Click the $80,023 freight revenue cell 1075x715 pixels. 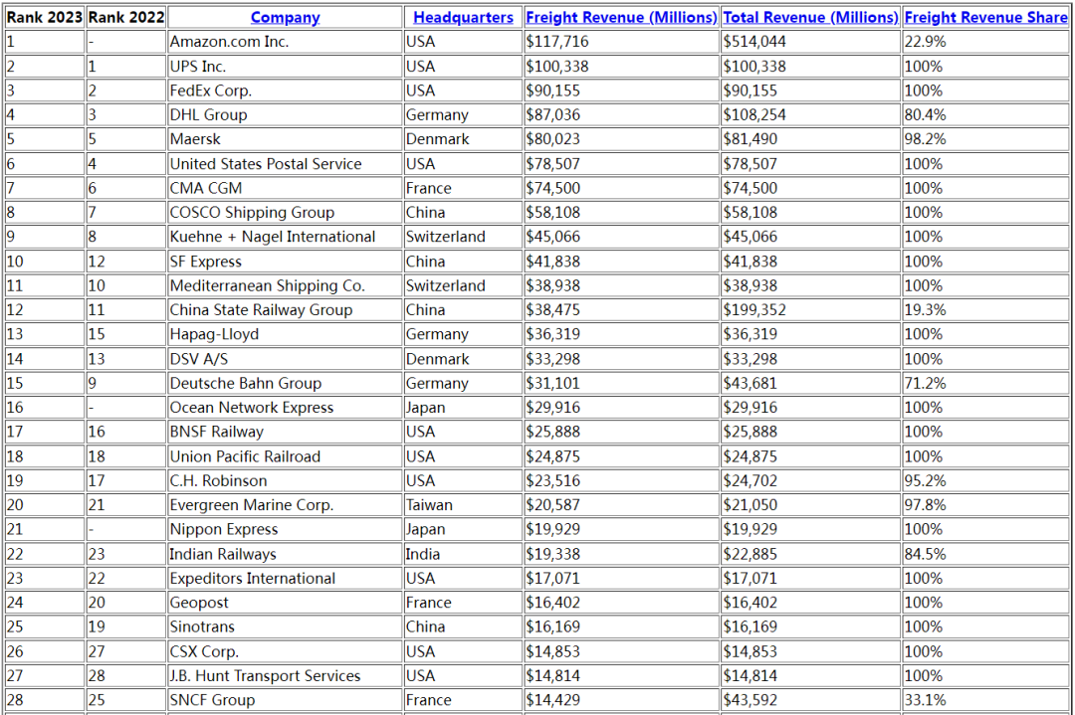tap(621, 139)
